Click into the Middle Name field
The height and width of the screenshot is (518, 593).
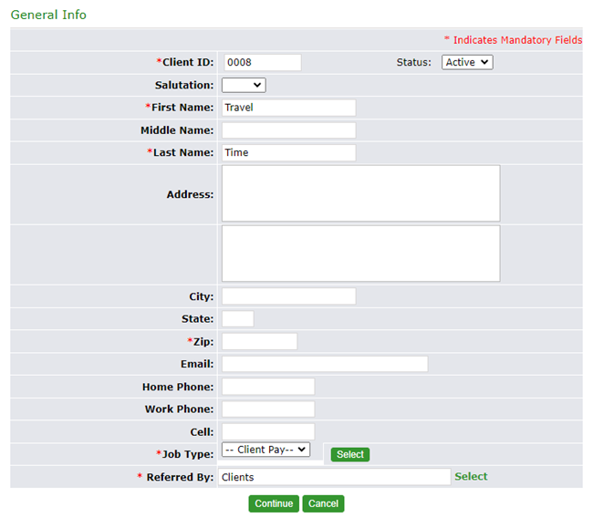[x=288, y=130]
